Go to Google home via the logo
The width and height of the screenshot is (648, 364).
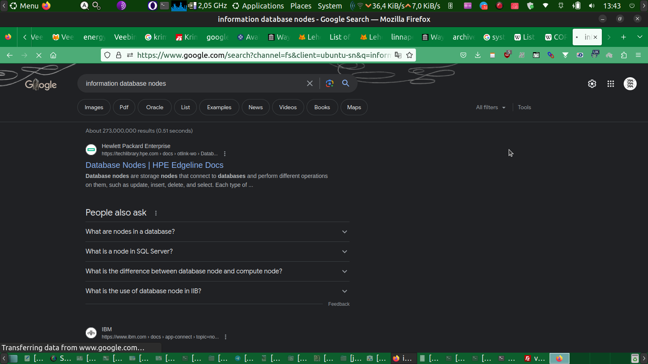[41, 85]
